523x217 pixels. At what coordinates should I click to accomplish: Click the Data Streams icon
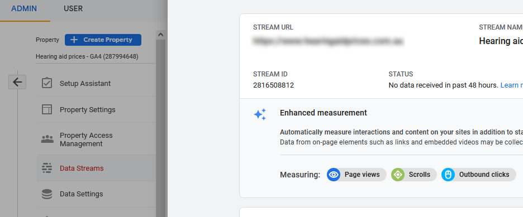click(47, 168)
